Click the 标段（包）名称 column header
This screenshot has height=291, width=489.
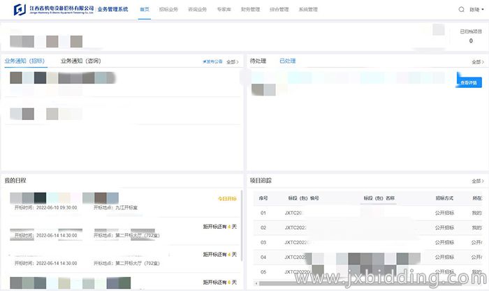pyautogui.click(x=379, y=198)
